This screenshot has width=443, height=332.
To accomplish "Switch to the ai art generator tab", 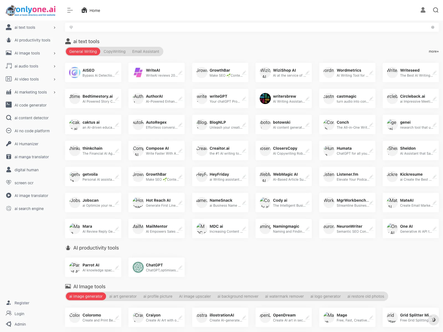I will click(x=123, y=296).
